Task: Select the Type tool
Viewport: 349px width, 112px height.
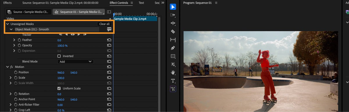Action: 173,81
